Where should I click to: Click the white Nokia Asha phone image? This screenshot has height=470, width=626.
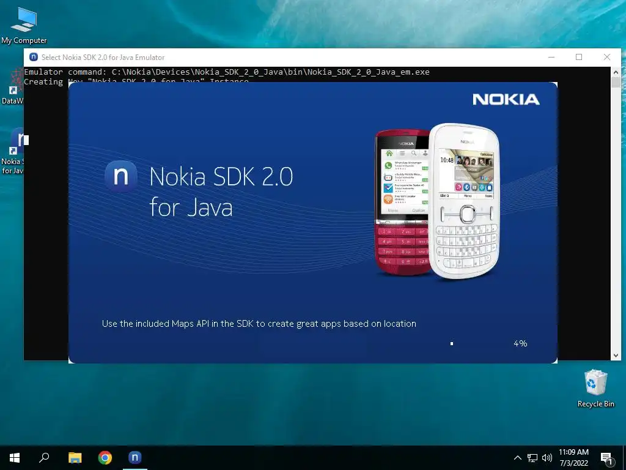[x=465, y=201]
